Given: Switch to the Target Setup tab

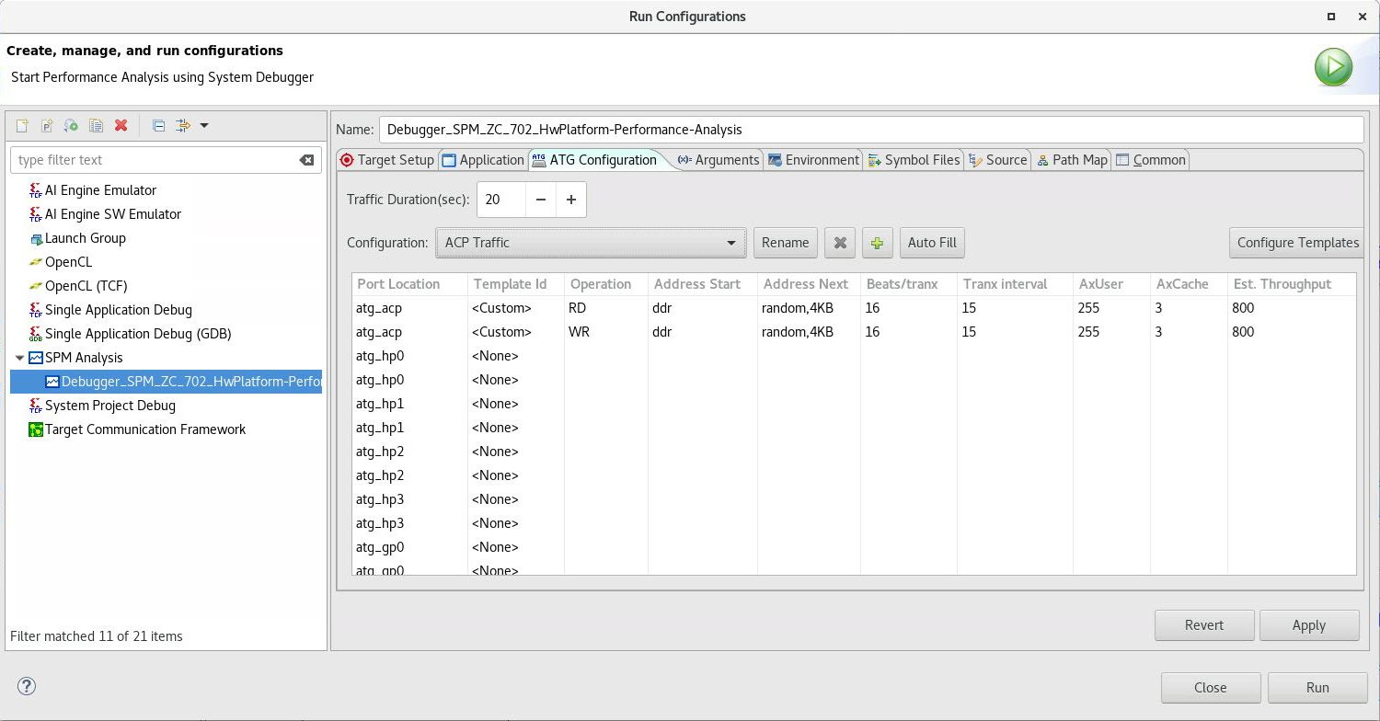Looking at the screenshot, I should pos(386,160).
